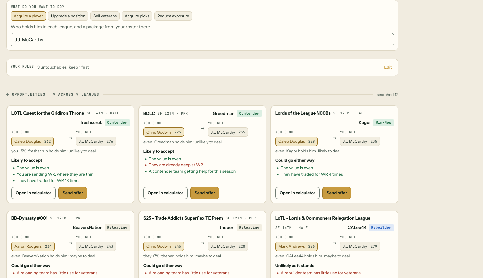Click Caleb Douglas 262 player chip
Viewport: 483px width, 278px height.
point(32,141)
